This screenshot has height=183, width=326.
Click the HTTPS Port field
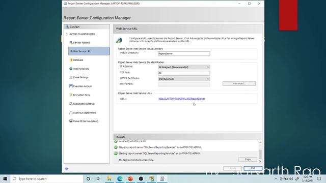tap(184, 84)
